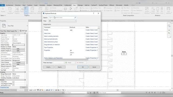Click the Render teapot icon
The width and height of the screenshot is (173, 97).
pyautogui.click(x=51, y=8)
